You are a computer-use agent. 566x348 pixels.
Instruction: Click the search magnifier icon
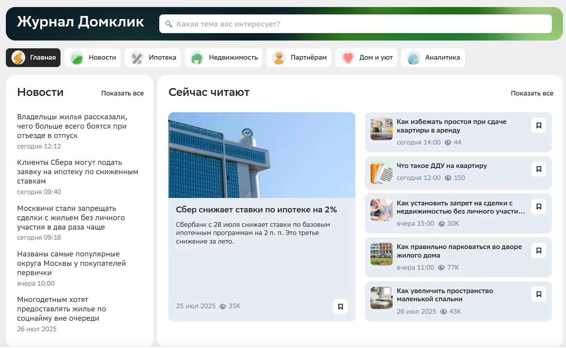point(169,24)
